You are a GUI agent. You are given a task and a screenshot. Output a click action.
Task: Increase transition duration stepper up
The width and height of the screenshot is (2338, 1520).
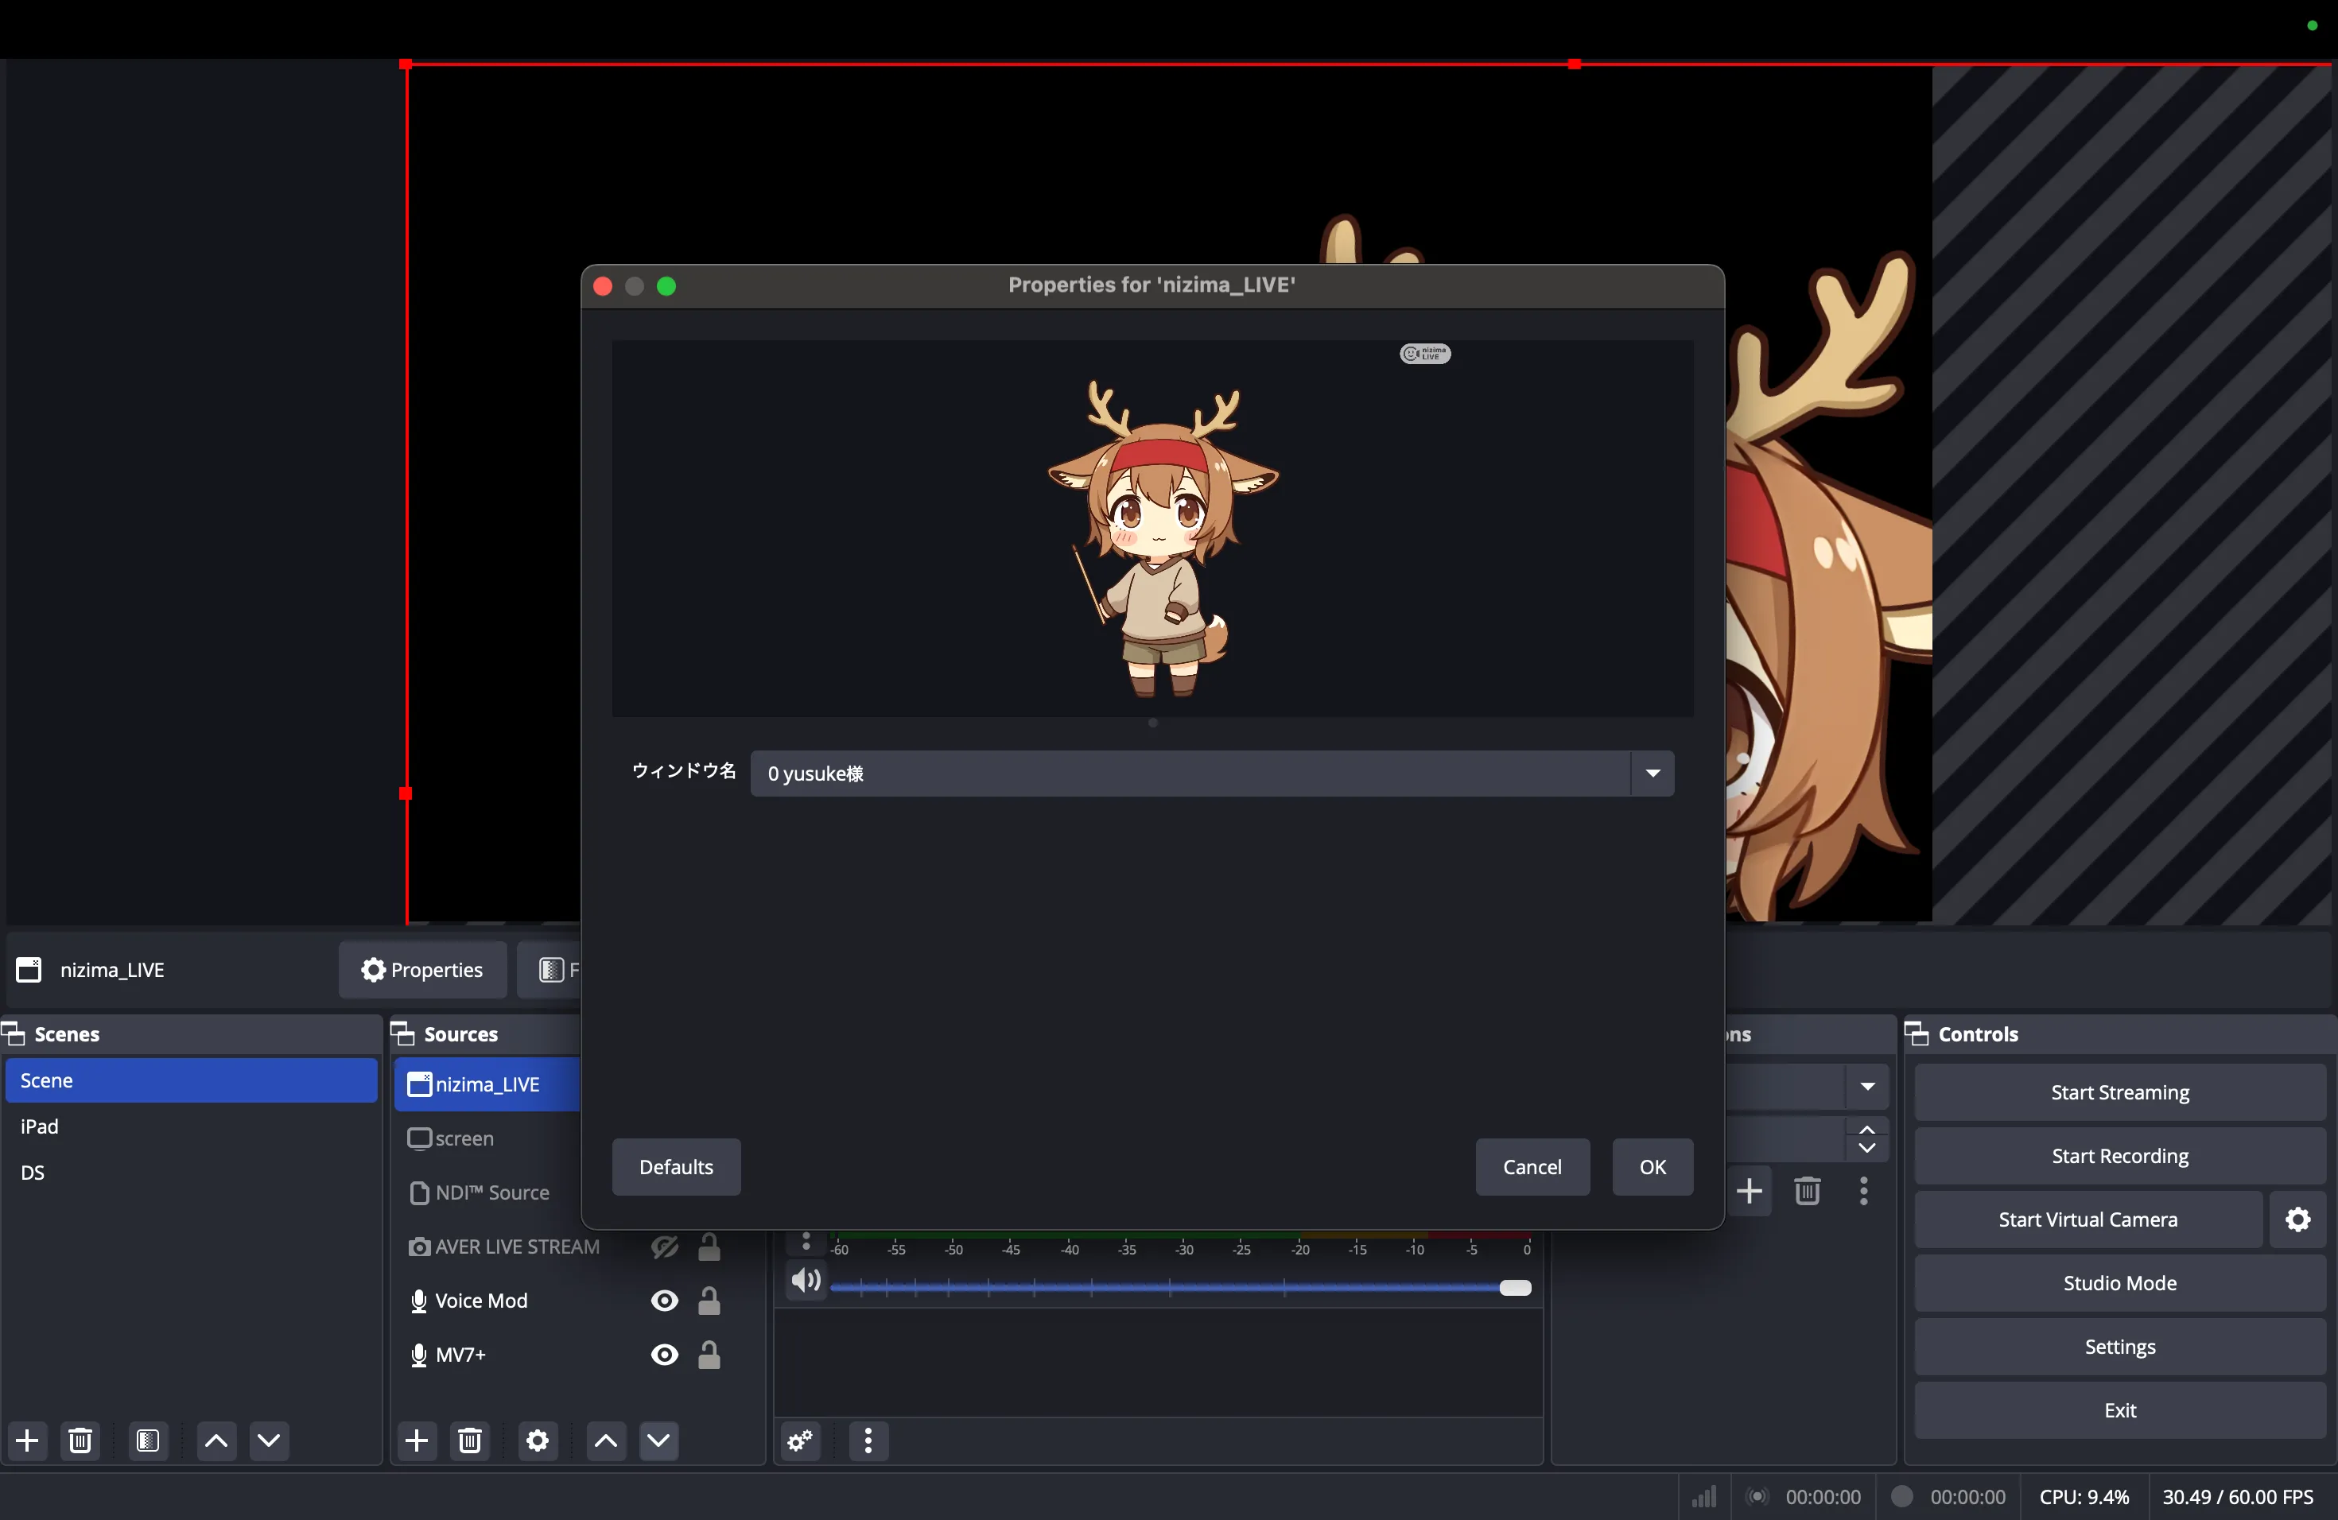click(x=1867, y=1129)
